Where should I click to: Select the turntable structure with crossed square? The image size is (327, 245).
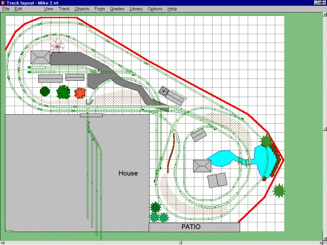tap(163, 91)
